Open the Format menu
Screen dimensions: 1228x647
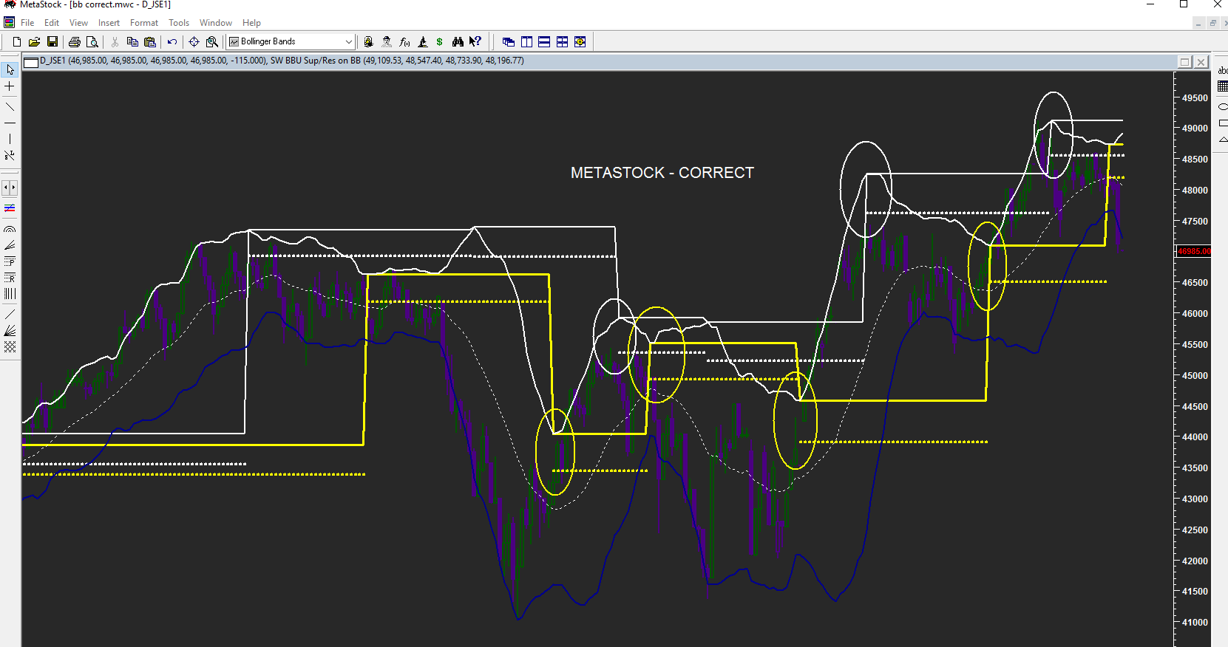[x=144, y=23]
